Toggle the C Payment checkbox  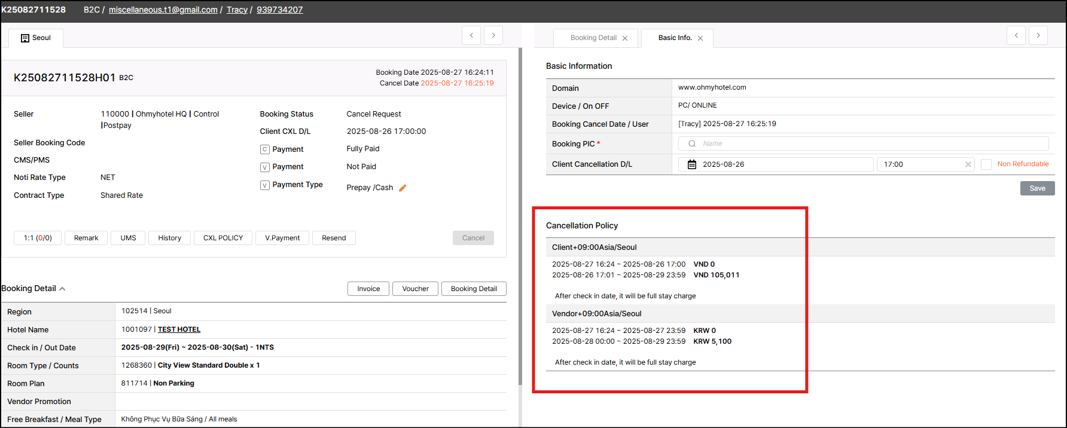(x=265, y=149)
